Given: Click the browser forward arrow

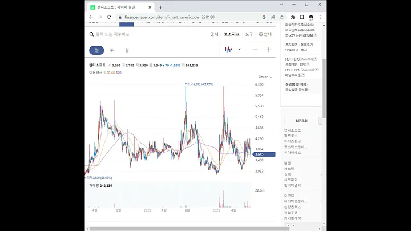Looking at the screenshot, I should pos(100,17).
